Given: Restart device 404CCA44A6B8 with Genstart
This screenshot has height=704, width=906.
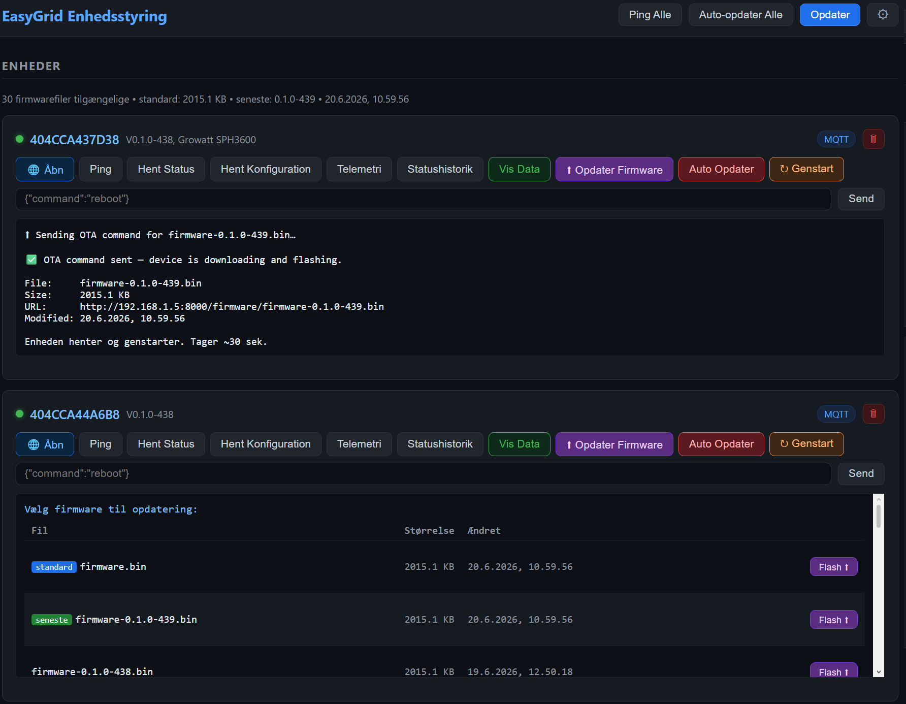Looking at the screenshot, I should [806, 444].
